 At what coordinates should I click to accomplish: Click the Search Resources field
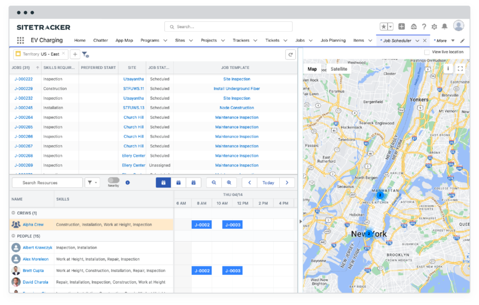coord(47,182)
